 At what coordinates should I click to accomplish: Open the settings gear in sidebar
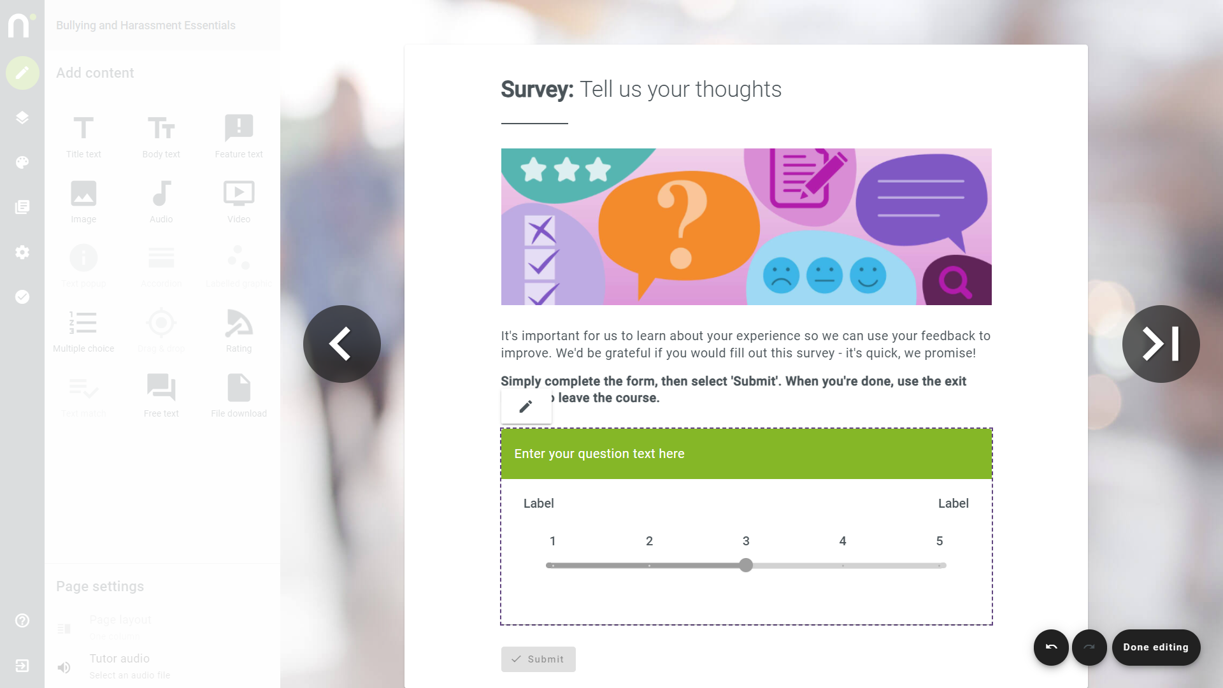click(x=22, y=252)
